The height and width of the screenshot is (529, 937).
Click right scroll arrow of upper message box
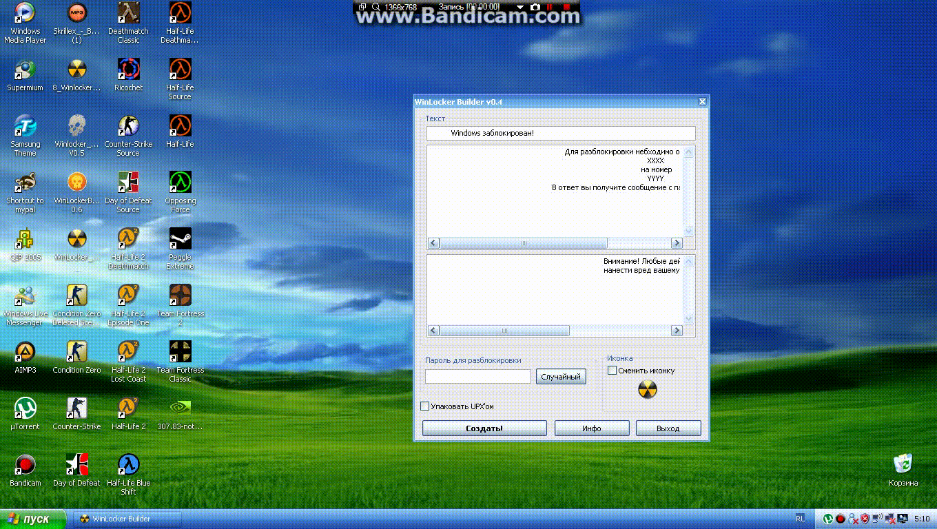pos(677,243)
